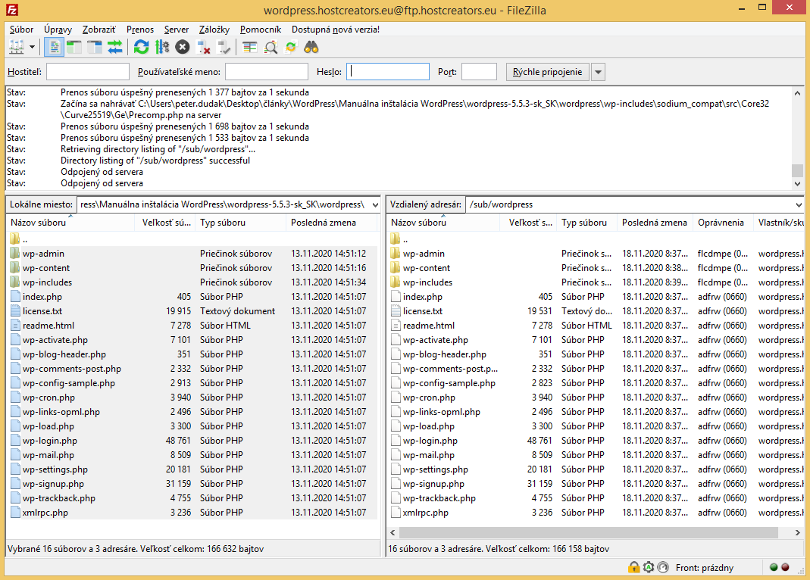This screenshot has width=810, height=580.
Task: Click the Rýchle pripojenie button
Action: [x=547, y=72]
